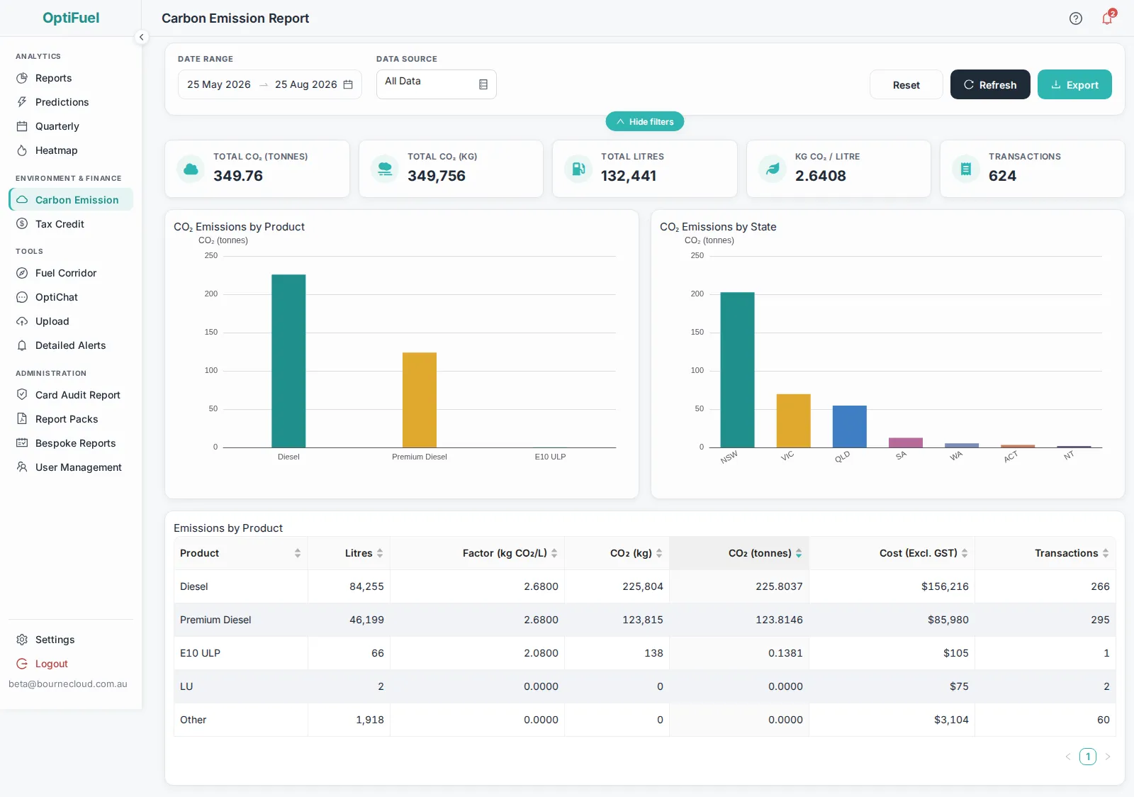
Task: Go to Predictions page
Action: (x=71, y=102)
